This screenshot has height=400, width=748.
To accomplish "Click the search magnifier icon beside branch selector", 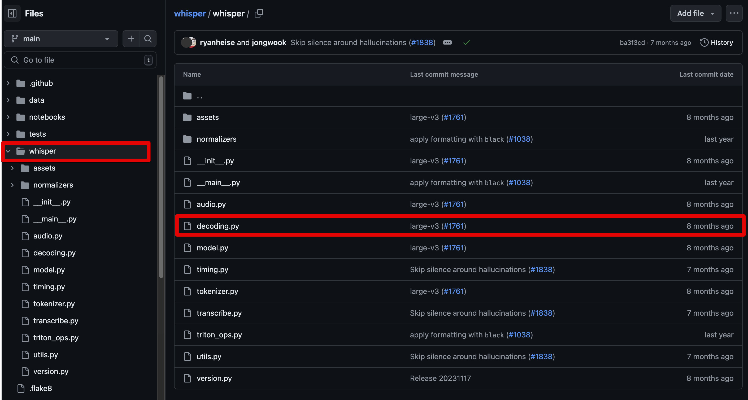I will (148, 39).
